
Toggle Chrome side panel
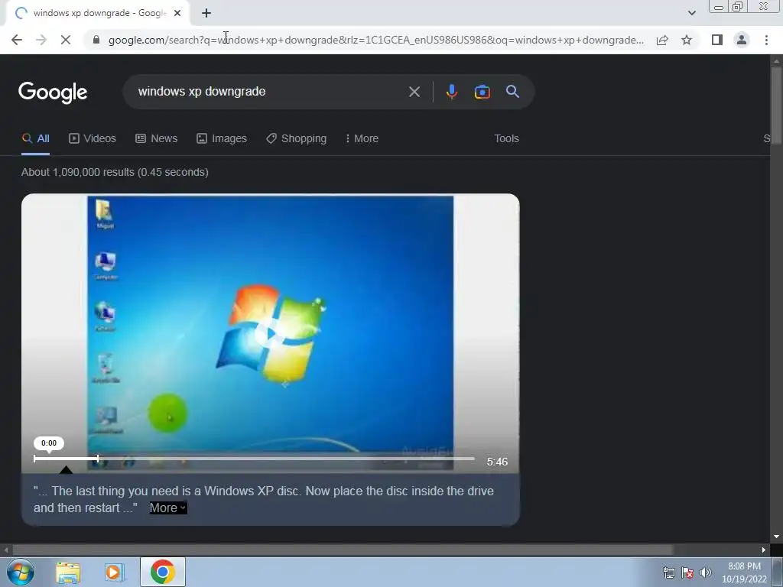pos(717,40)
